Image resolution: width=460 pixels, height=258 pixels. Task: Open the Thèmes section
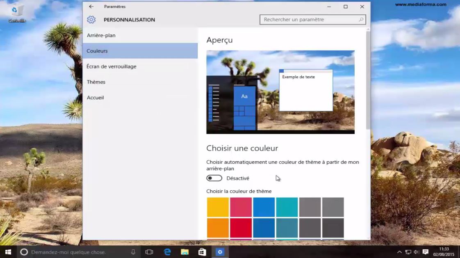[96, 82]
